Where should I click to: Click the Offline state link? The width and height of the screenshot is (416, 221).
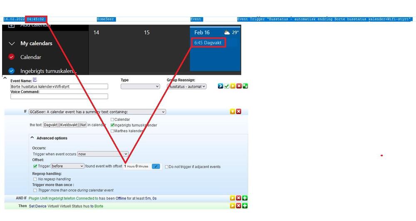point(121,198)
